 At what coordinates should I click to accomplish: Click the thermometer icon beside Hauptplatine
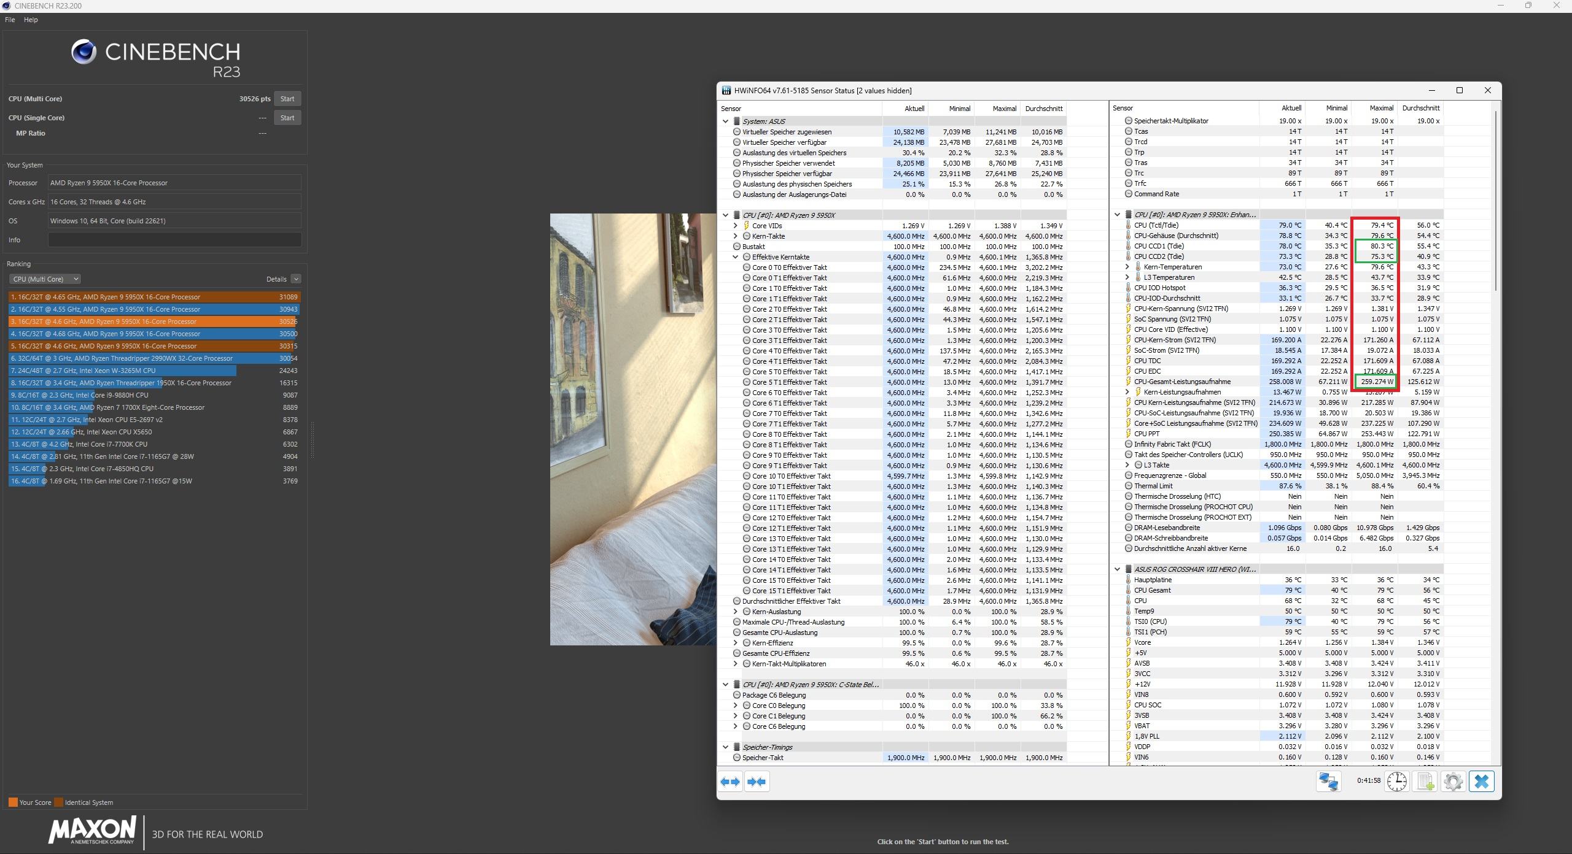pos(1128,580)
